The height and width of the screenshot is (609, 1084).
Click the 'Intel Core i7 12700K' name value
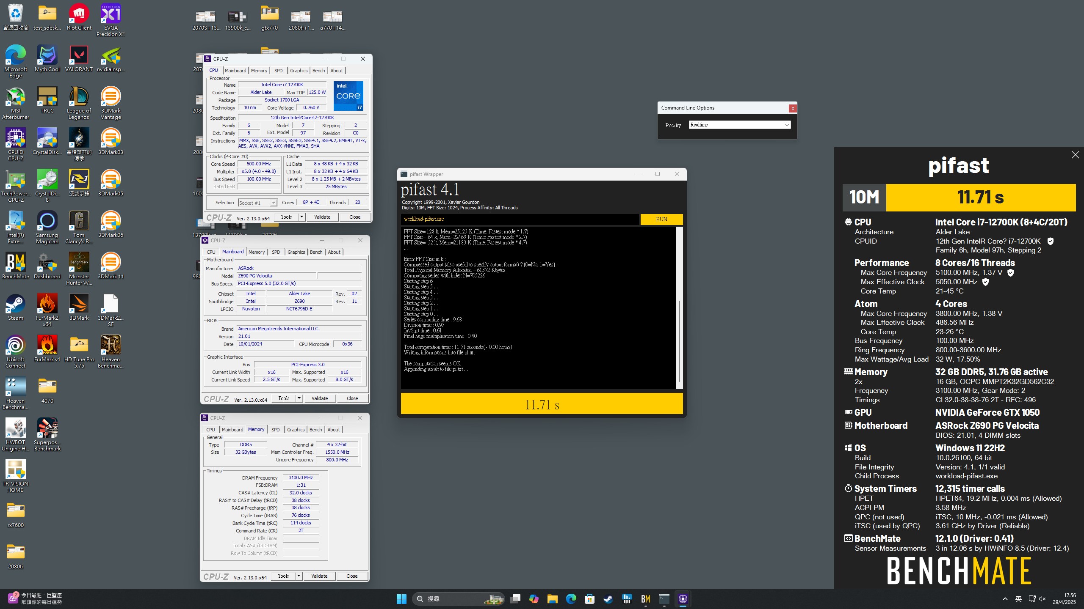click(282, 85)
